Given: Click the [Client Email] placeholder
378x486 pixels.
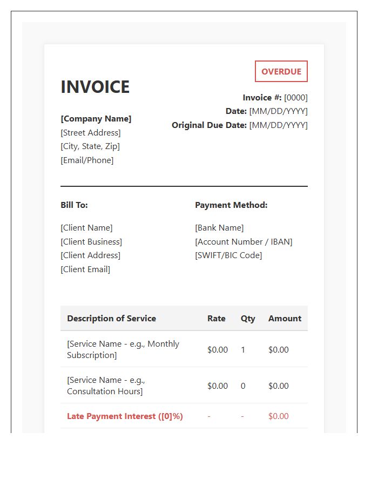Looking at the screenshot, I should (x=85, y=269).
